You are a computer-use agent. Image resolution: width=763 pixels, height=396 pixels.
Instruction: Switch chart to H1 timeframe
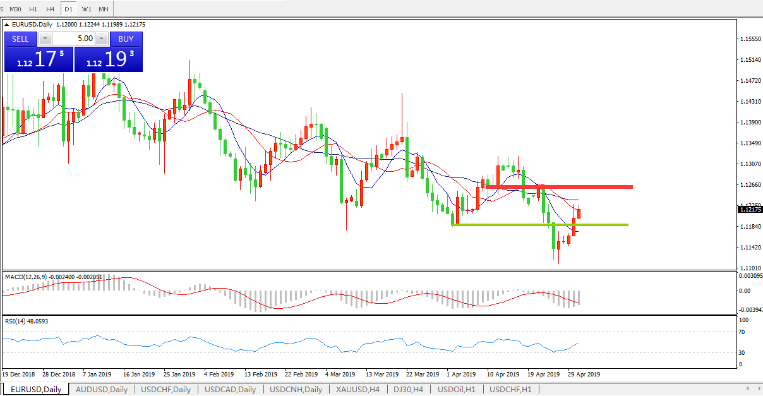33,9
